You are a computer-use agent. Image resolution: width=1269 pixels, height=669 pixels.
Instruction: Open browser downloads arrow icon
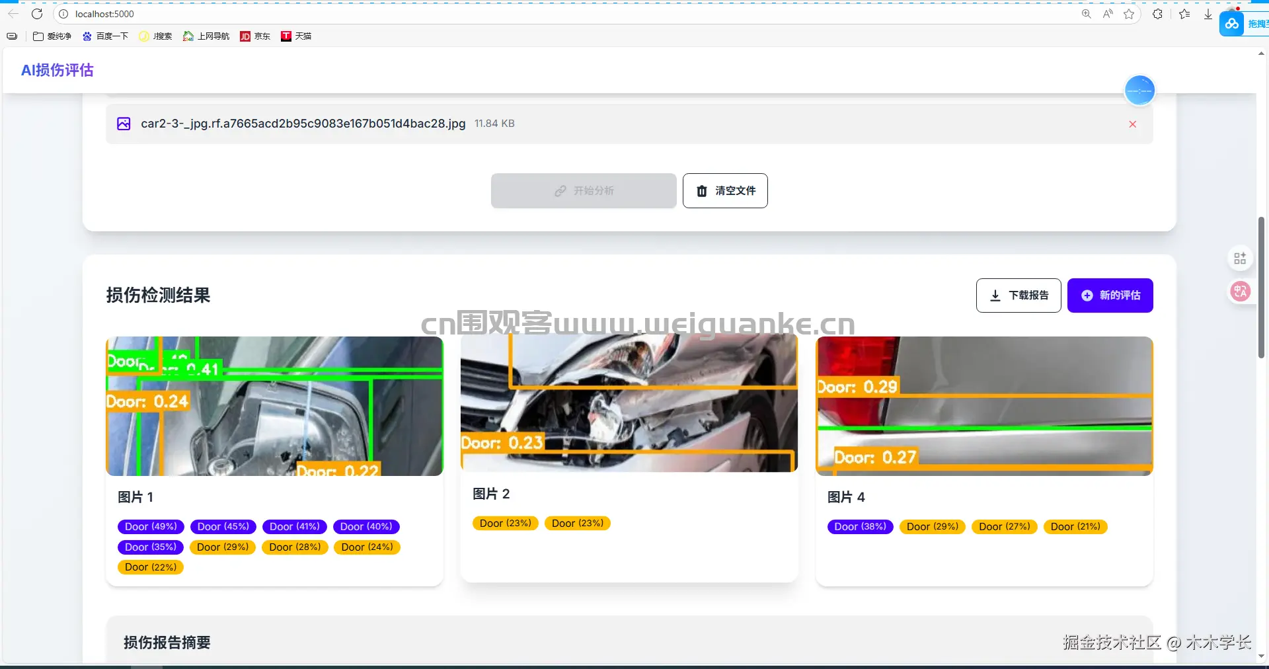pos(1208,14)
